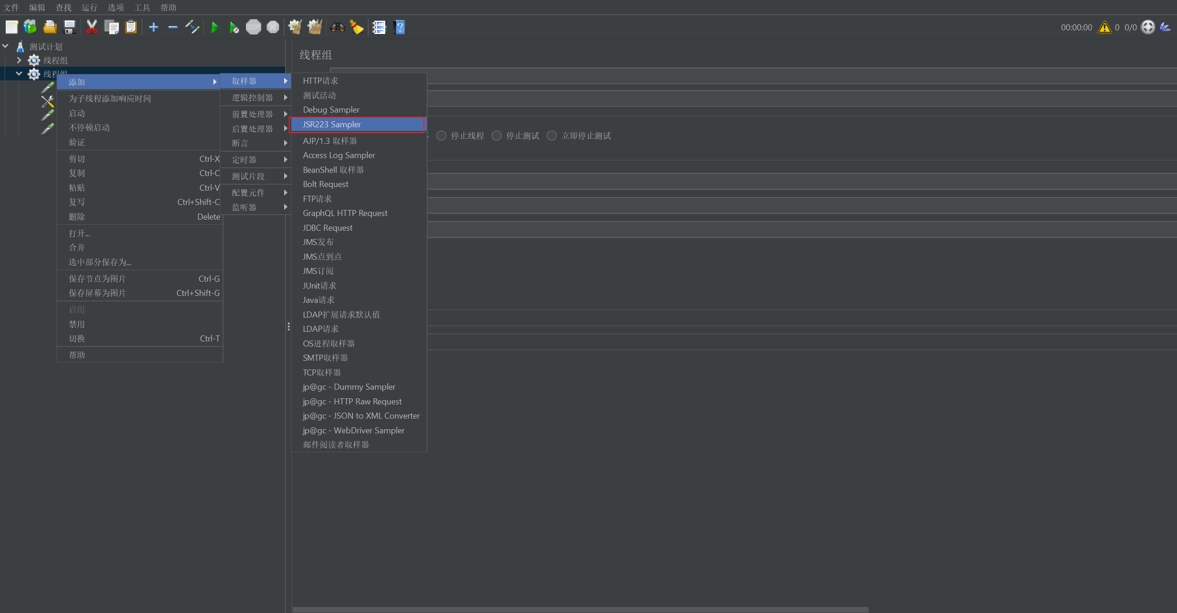Click the floppy-disk Save toolbar icon
This screenshot has height=613, width=1177.
[x=69, y=28]
